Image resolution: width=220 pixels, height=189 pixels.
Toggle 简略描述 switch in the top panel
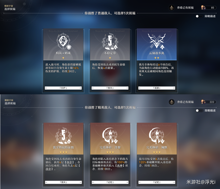(x=199, y=16)
